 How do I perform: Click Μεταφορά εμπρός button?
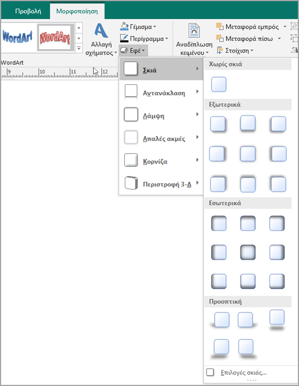[248, 26]
